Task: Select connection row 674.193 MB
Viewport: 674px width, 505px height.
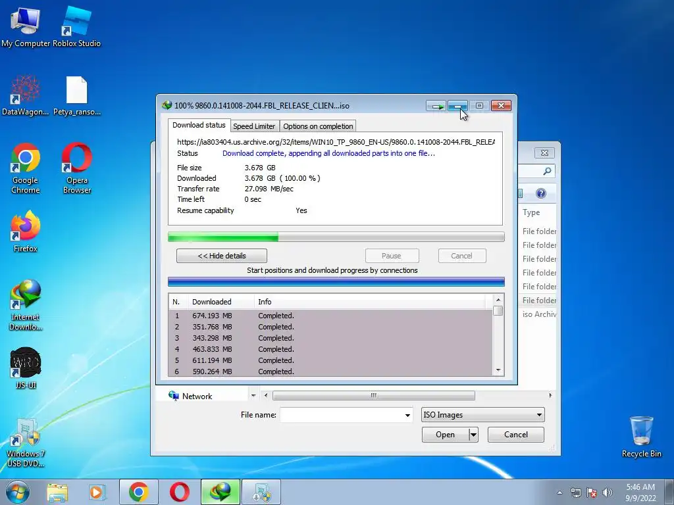Action: [x=330, y=316]
